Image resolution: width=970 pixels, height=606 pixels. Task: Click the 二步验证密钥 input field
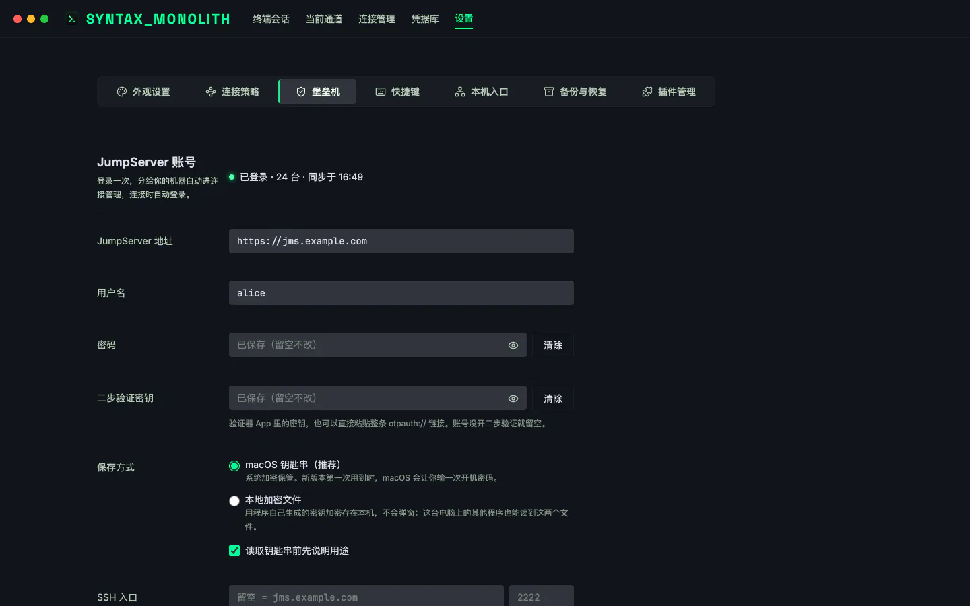click(378, 398)
